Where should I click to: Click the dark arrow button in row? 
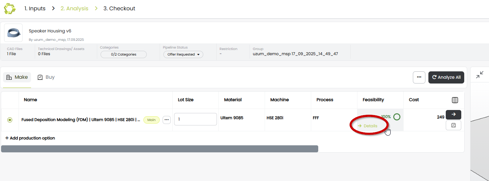tap(453, 114)
